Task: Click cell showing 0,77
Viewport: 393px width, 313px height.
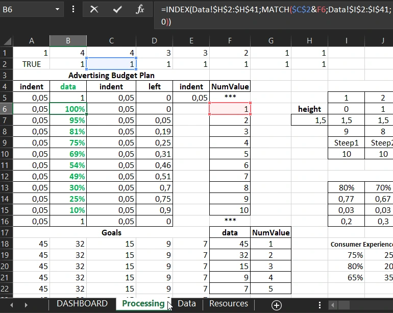Action: tap(346, 199)
